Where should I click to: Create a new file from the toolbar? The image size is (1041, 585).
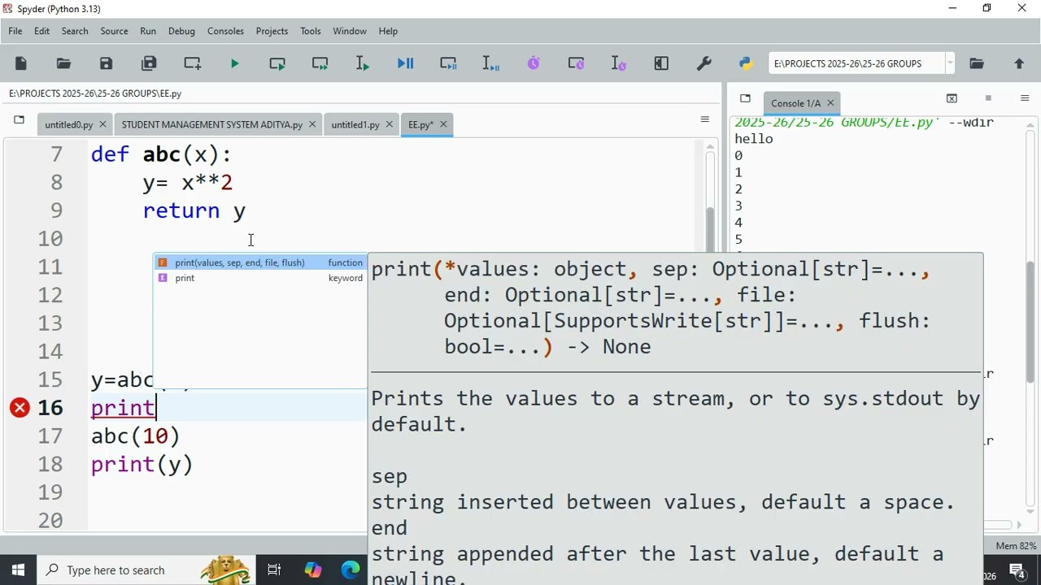point(21,63)
